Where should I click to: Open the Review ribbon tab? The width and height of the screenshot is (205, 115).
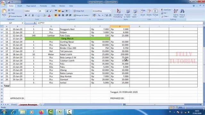[62, 6]
